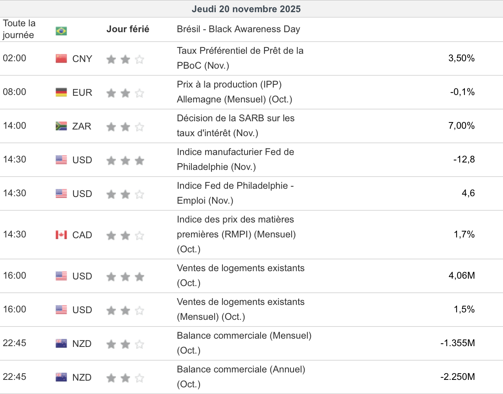Click US flag in Philadelphie Emploi row
The image size is (503, 394).
click(61, 193)
